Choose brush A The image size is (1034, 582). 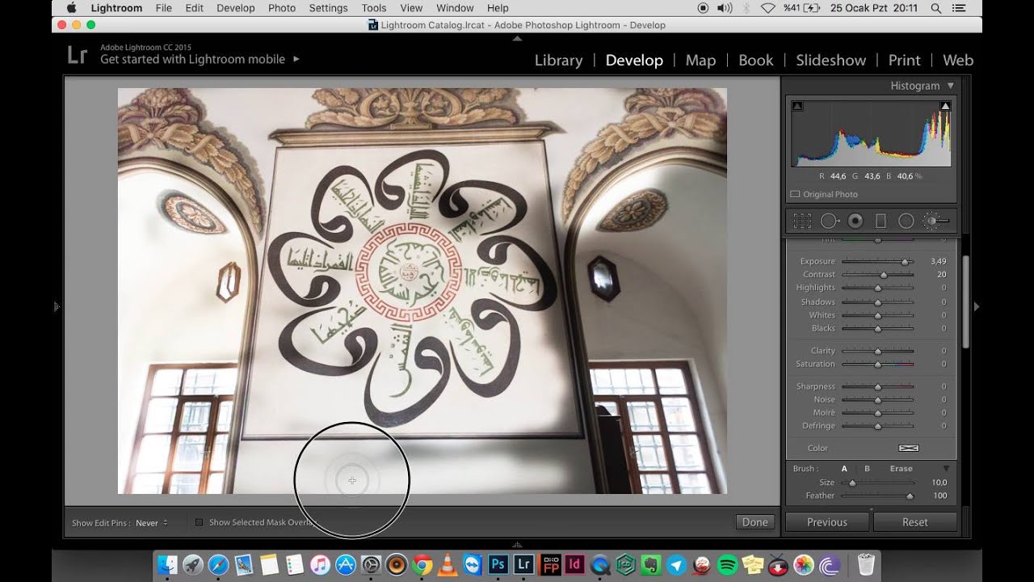click(x=844, y=469)
